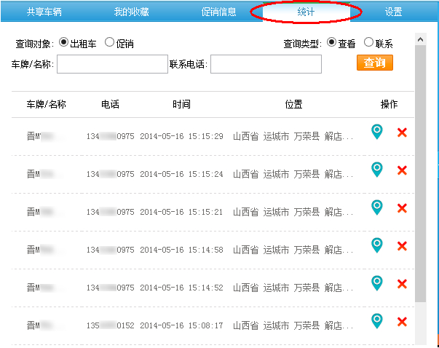Viewport: 439px width, 348px height.
Task: Remove the 15:14:52 record with red X
Action: [402, 283]
